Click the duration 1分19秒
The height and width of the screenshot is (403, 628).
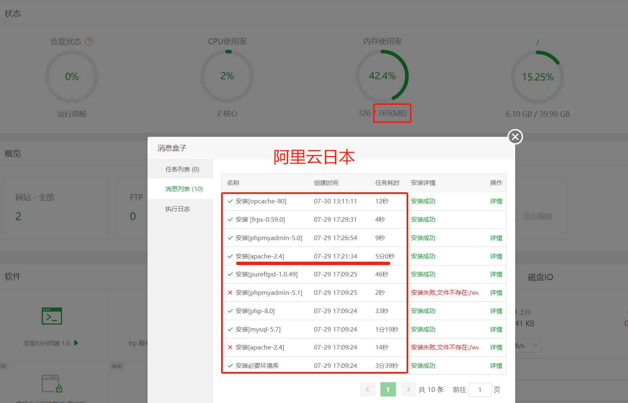point(387,330)
